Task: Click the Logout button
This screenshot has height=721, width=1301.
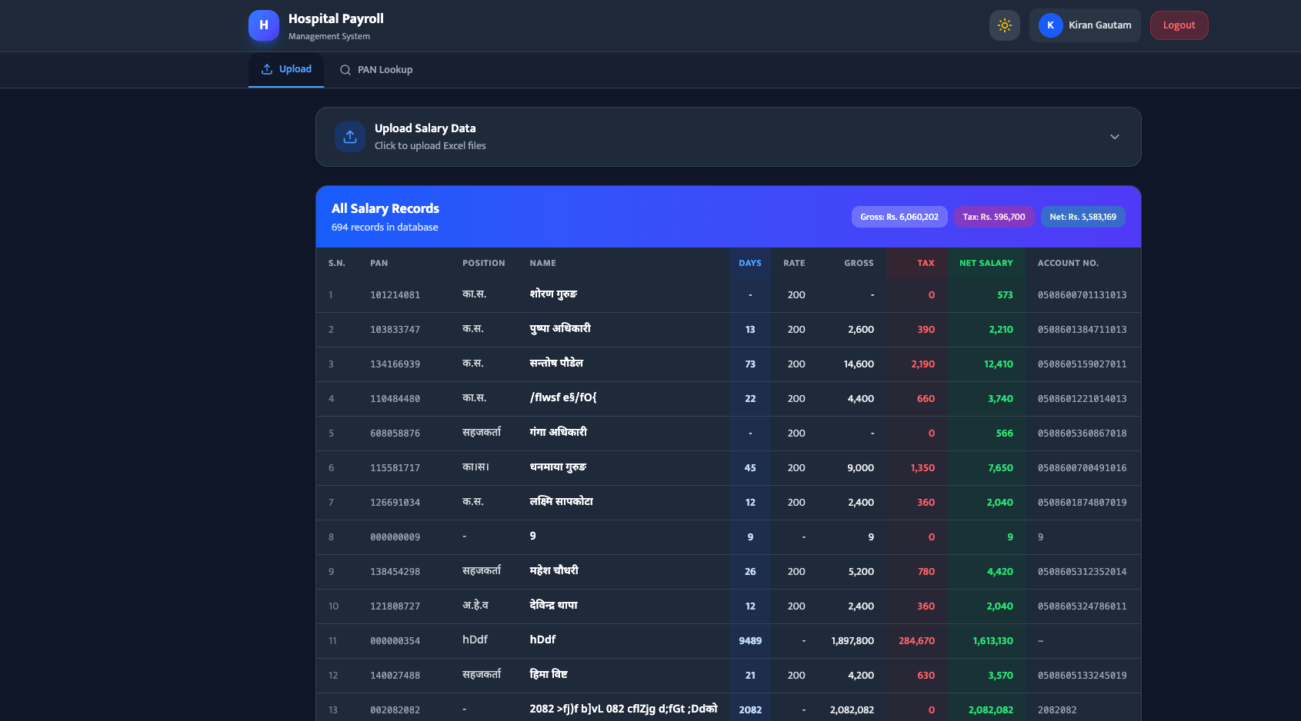Action: (1179, 25)
